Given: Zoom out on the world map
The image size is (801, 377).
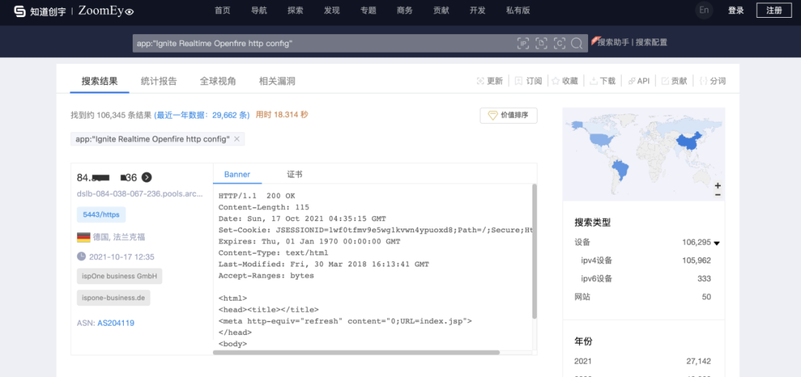Looking at the screenshot, I should (x=718, y=194).
